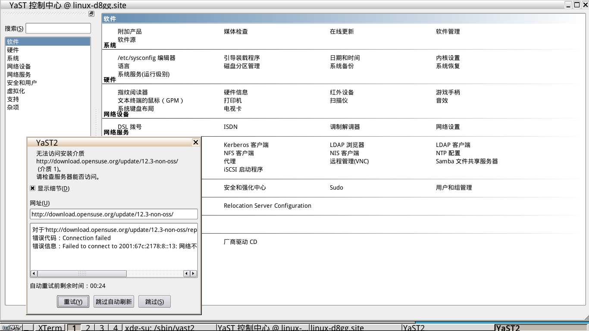Click the 跳过 (Skip) button

click(x=154, y=302)
